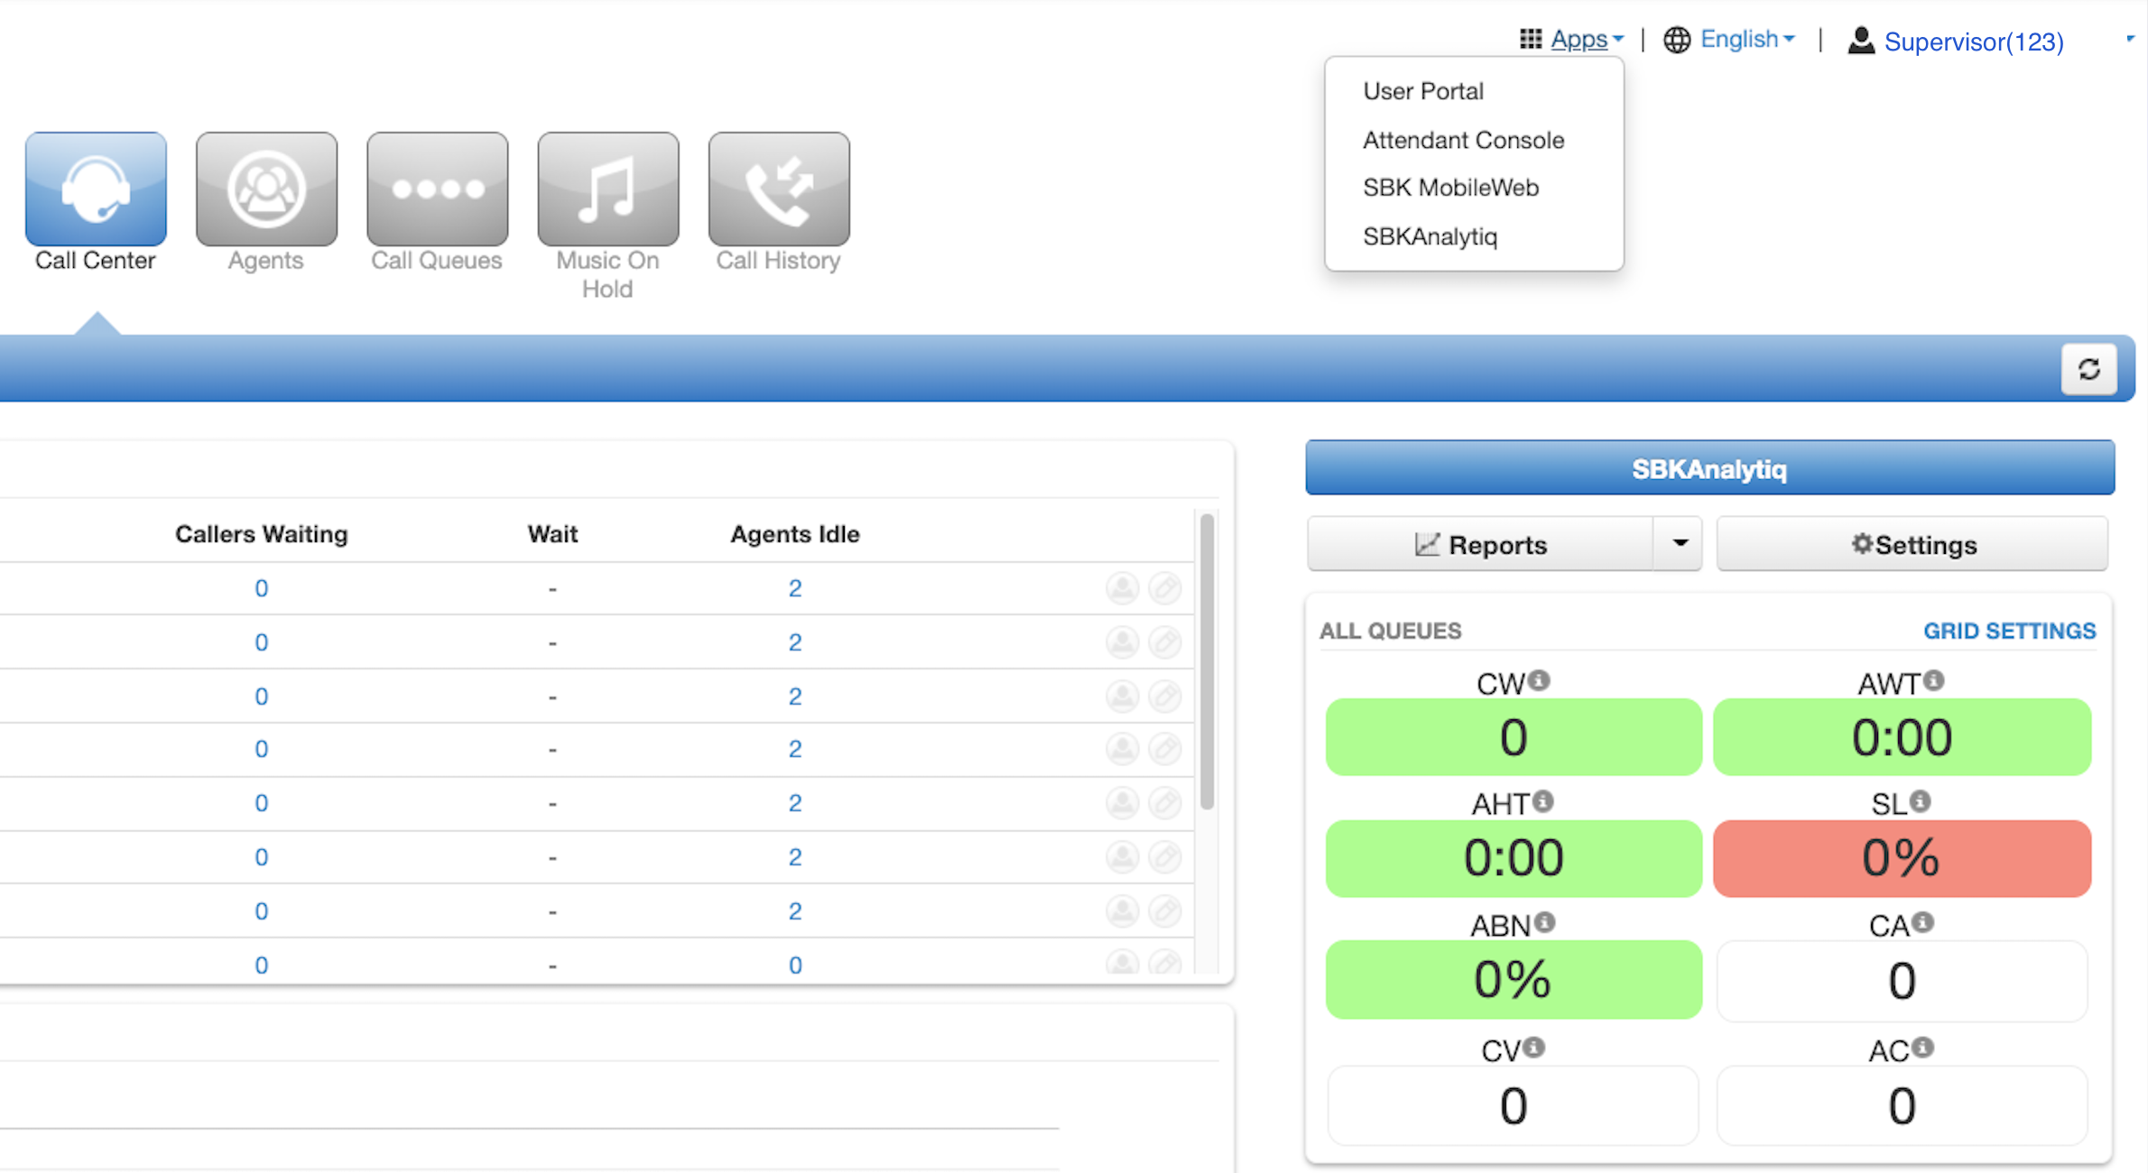Click the green CW tile showing 0
2148x1173 pixels.
pos(1514,737)
